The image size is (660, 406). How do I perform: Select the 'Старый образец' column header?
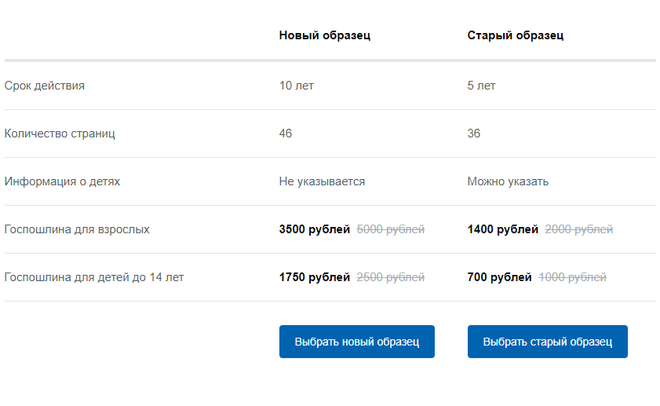coord(515,35)
